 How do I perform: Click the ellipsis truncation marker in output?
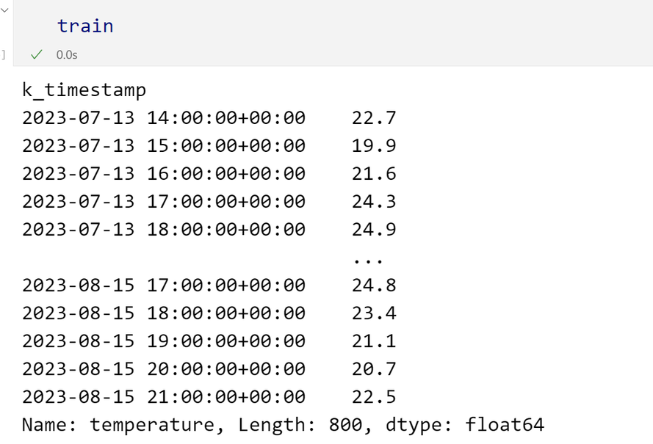(368, 261)
